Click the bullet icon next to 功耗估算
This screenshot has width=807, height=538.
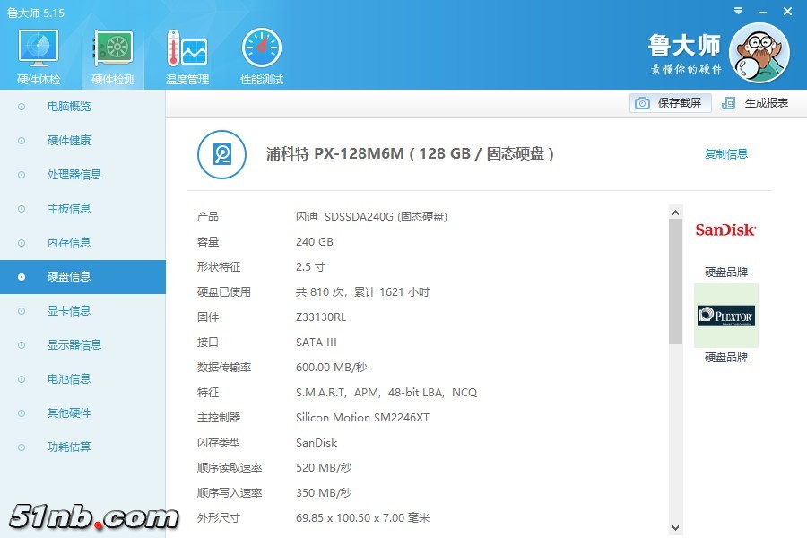pos(22,447)
